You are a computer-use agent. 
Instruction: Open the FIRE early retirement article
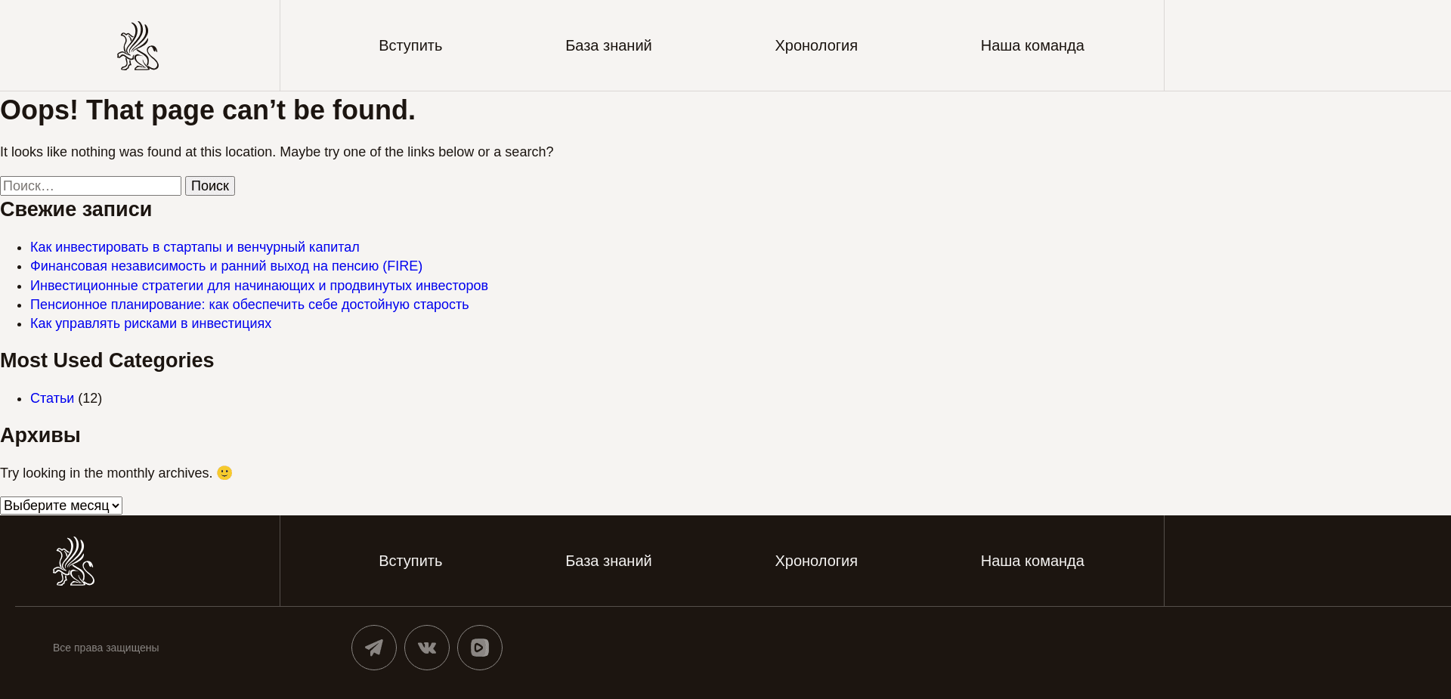click(x=226, y=266)
